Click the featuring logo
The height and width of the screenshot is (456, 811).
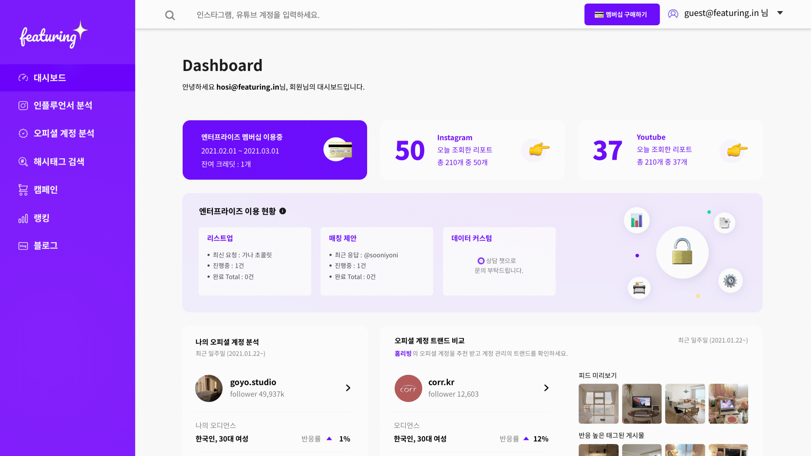54,35
